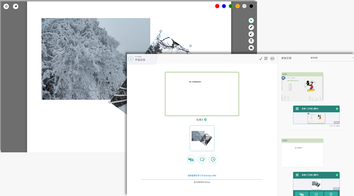The height and width of the screenshot is (196, 354).
Task: Click the grid icon on 任务2:工作区 card
Action: 297,175
